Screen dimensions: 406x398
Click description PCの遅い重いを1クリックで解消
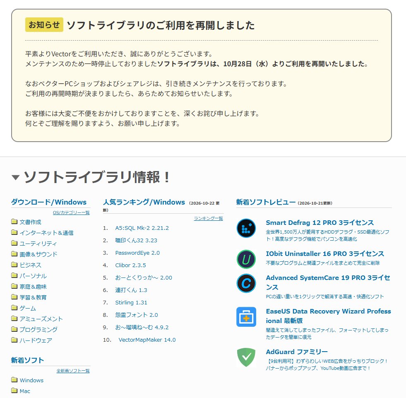pyautogui.click(x=325, y=297)
